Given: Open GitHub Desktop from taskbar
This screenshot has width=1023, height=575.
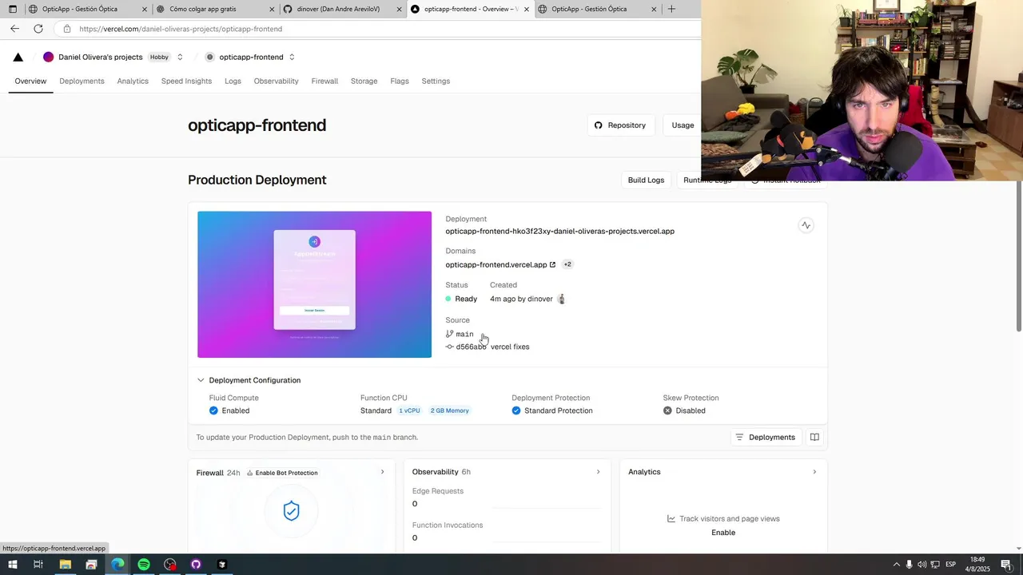Looking at the screenshot, I should [x=196, y=565].
